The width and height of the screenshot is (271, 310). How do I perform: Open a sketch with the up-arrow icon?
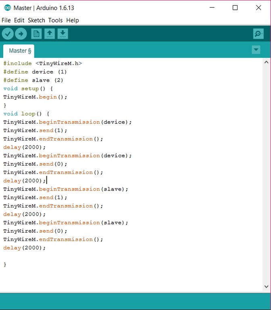tap(50, 34)
